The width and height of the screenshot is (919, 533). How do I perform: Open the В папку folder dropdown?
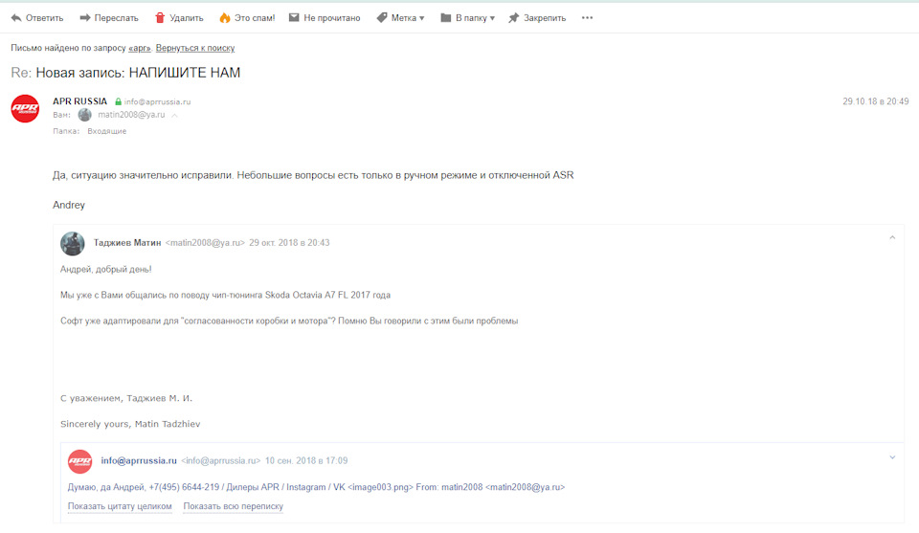[468, 18]
